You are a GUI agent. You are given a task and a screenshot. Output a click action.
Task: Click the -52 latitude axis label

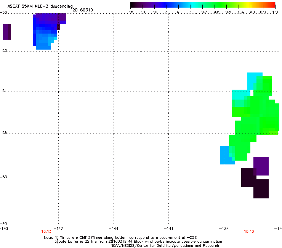[3, 51]
